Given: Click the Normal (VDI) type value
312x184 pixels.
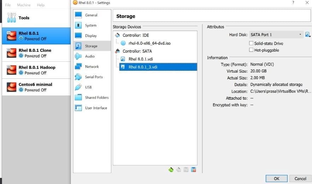Looking at the screenshot, I should [x=262, y=64].
